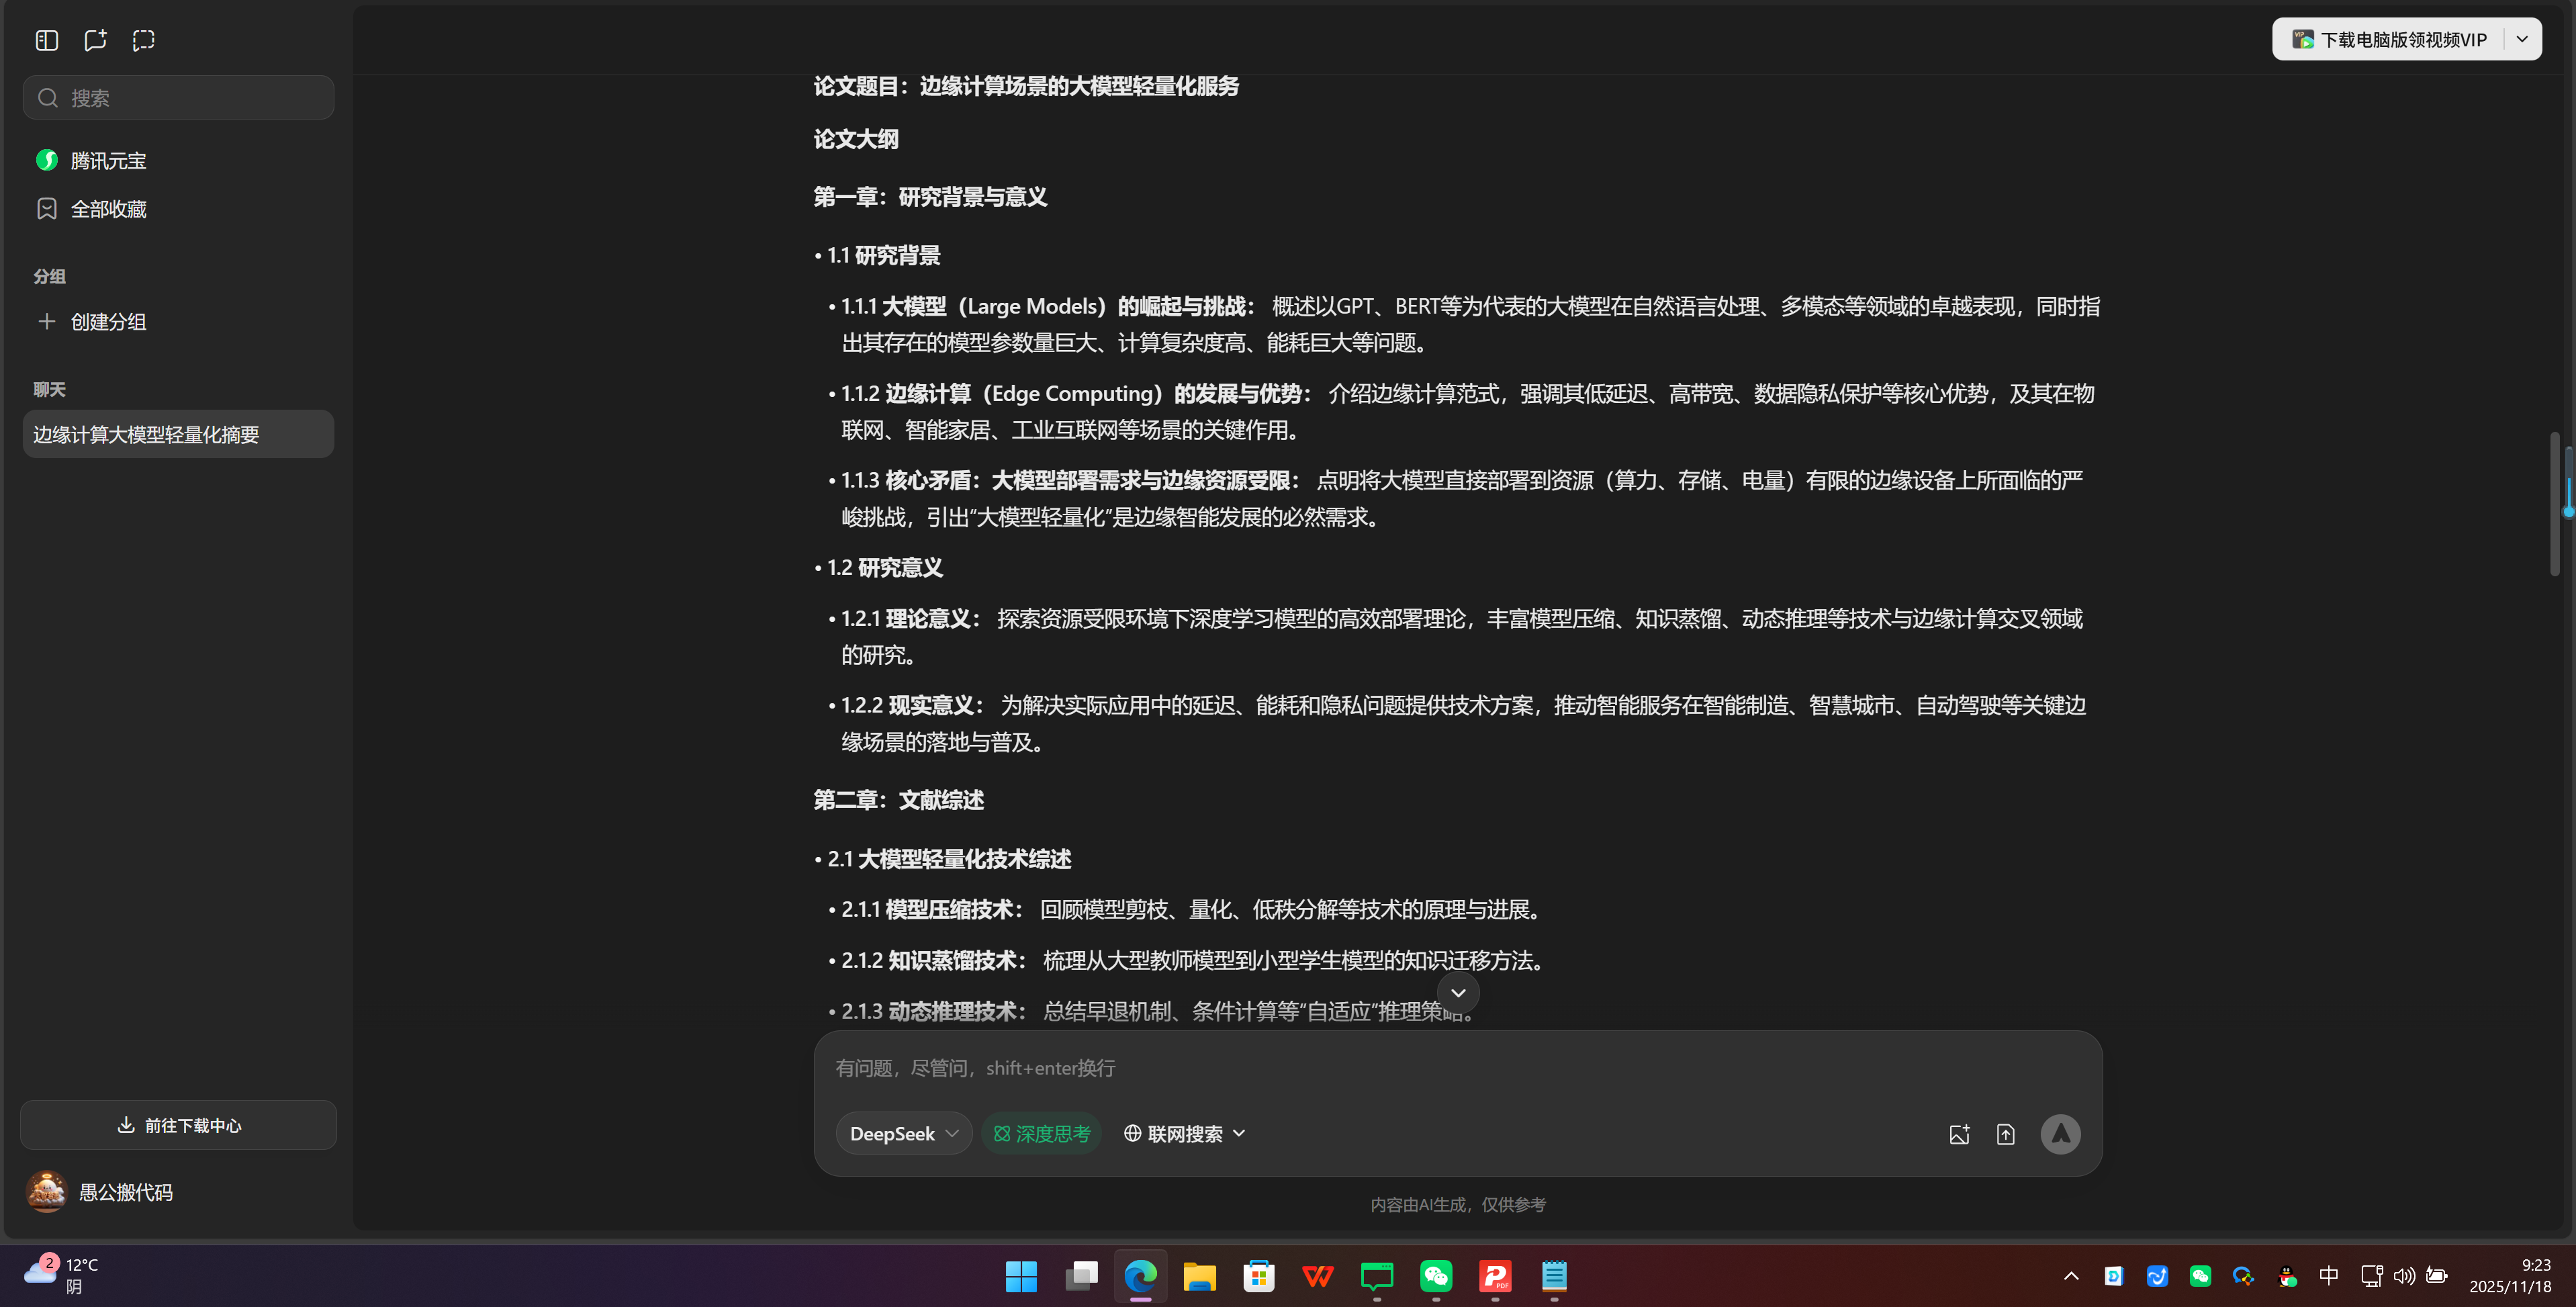
Task: Open the DeepSeek model dropdown
Action: pyautogui.click(x=903, y=1133)
